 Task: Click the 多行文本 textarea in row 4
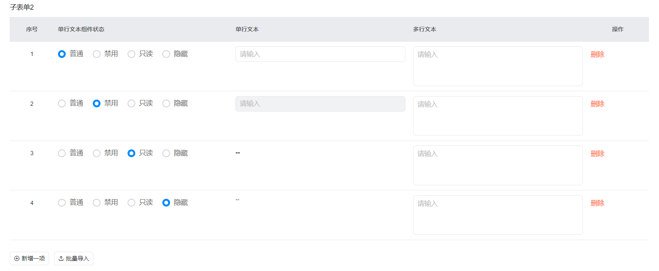(x=498, y=215)
